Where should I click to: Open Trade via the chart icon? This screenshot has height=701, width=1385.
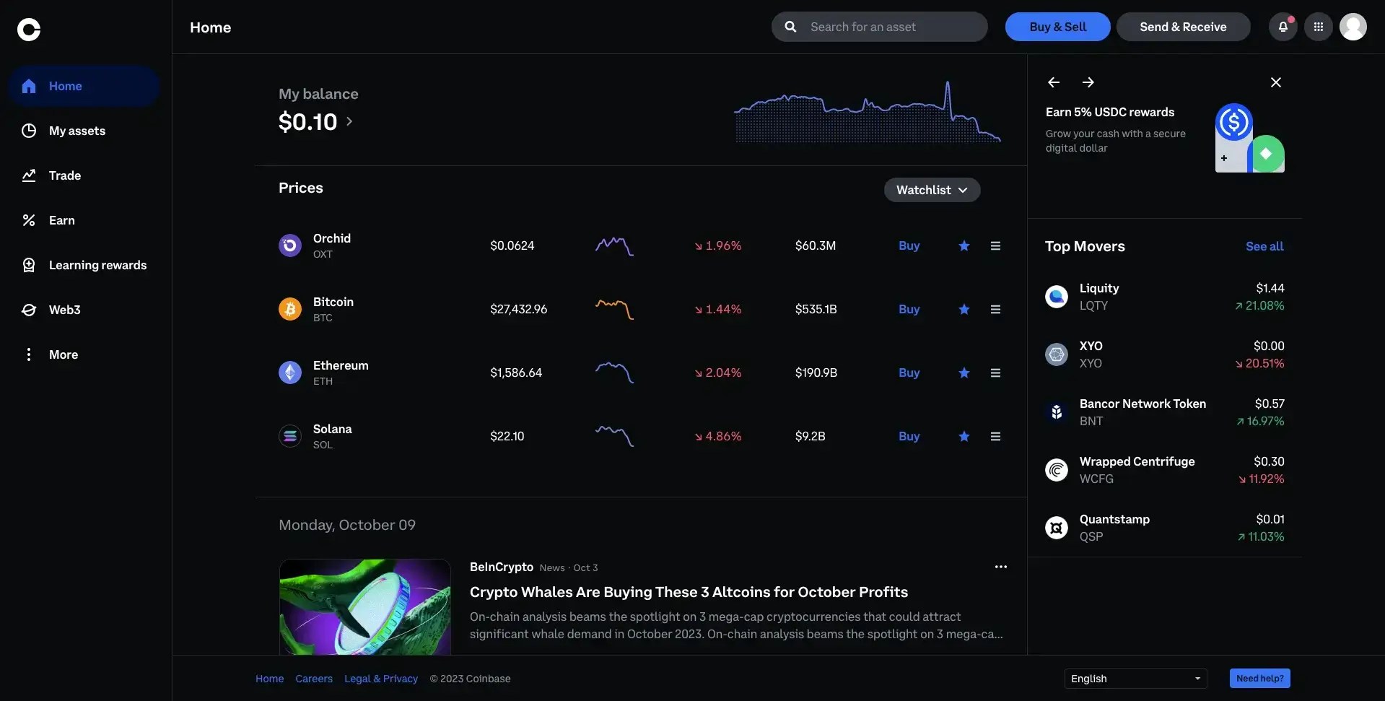pyautogui.click(x=28, y=175)
